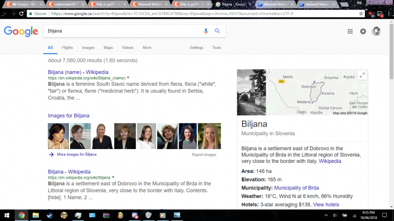Open the search Settings menu
Image resolution: width=394 pixels, height=221 pixels.
click(x=196, y=47)
